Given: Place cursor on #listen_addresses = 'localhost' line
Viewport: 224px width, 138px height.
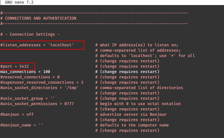Looking at the screenshot, I should coord(37,45).
